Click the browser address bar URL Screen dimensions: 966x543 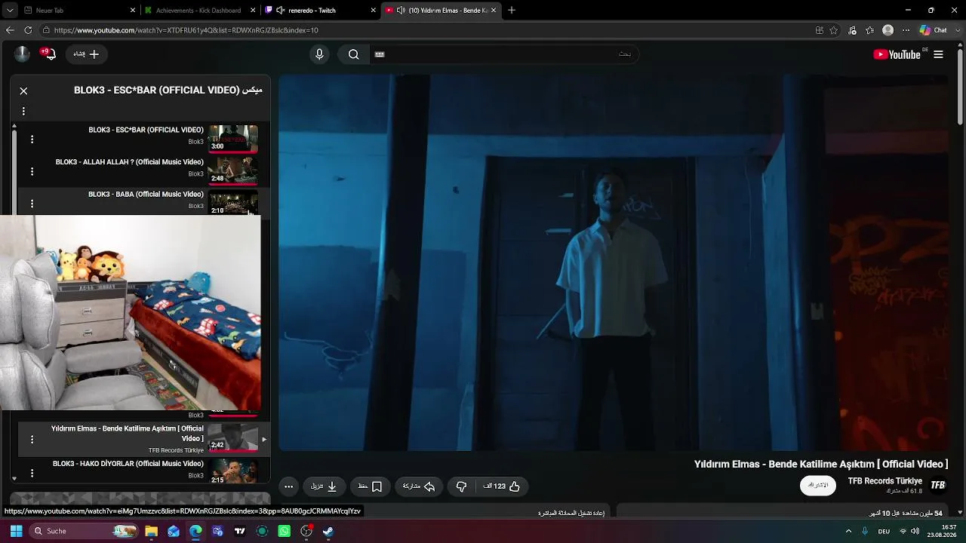coord(186,30)
